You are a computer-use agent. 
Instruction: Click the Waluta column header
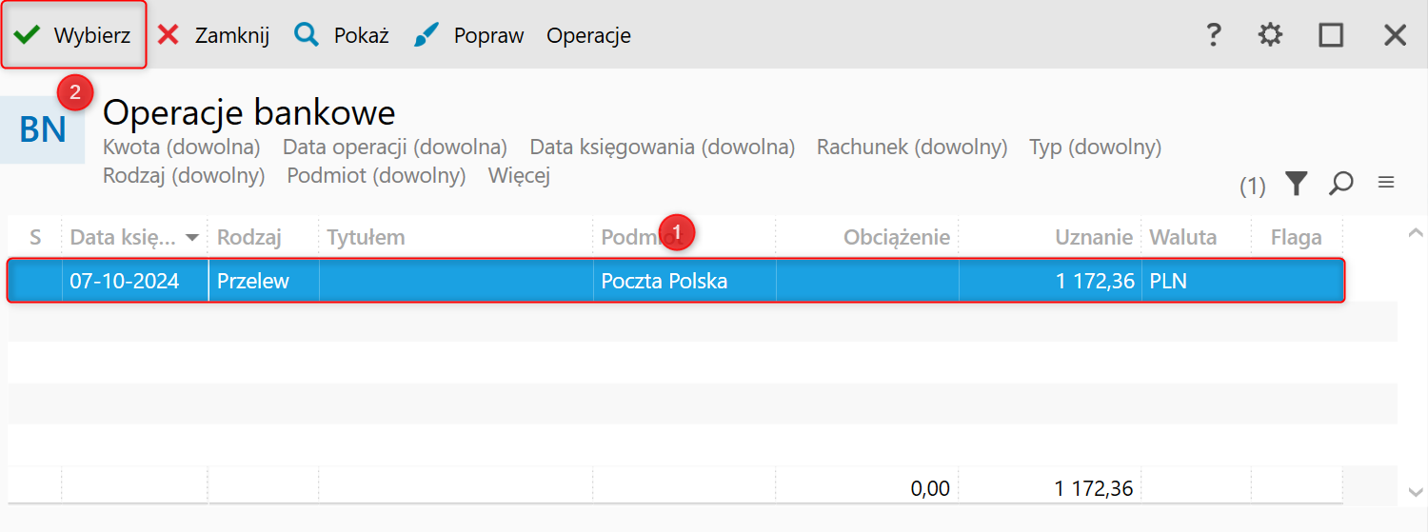(1182, 238)
